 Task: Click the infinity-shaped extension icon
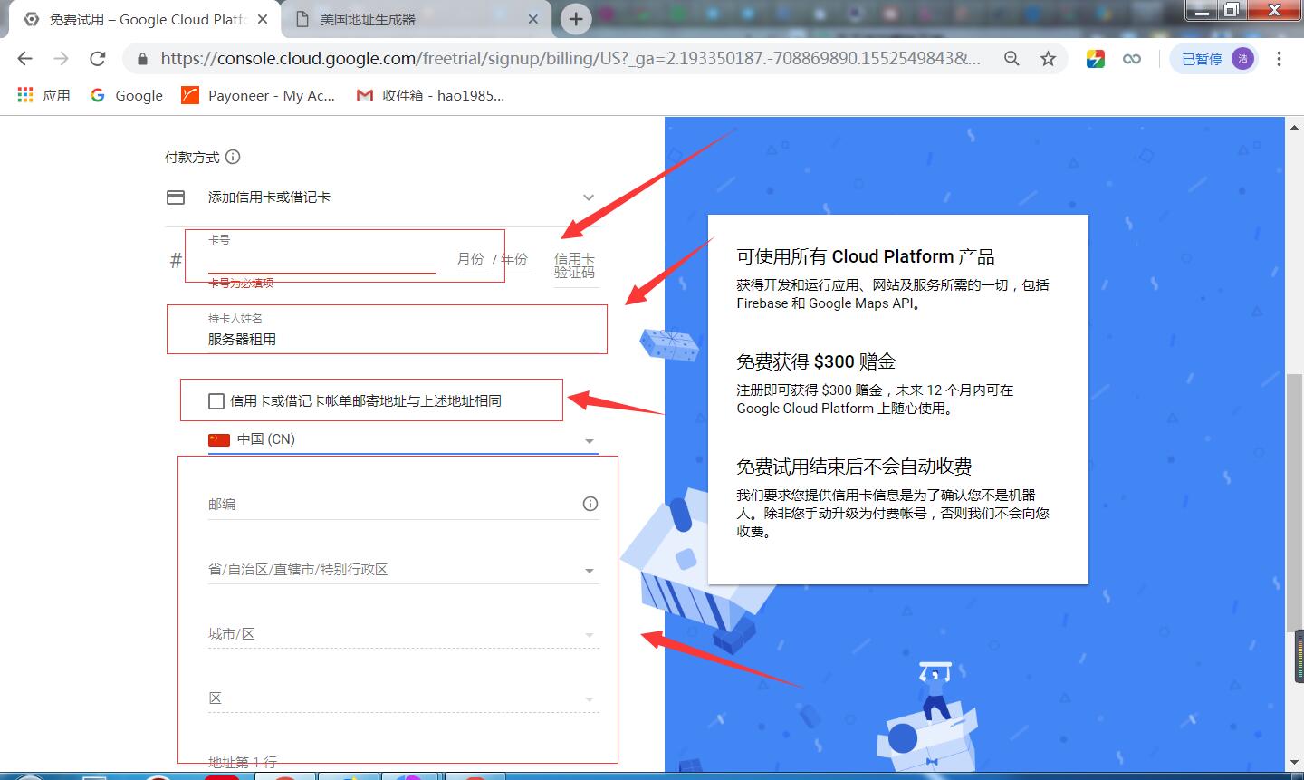coord(1132,58)
